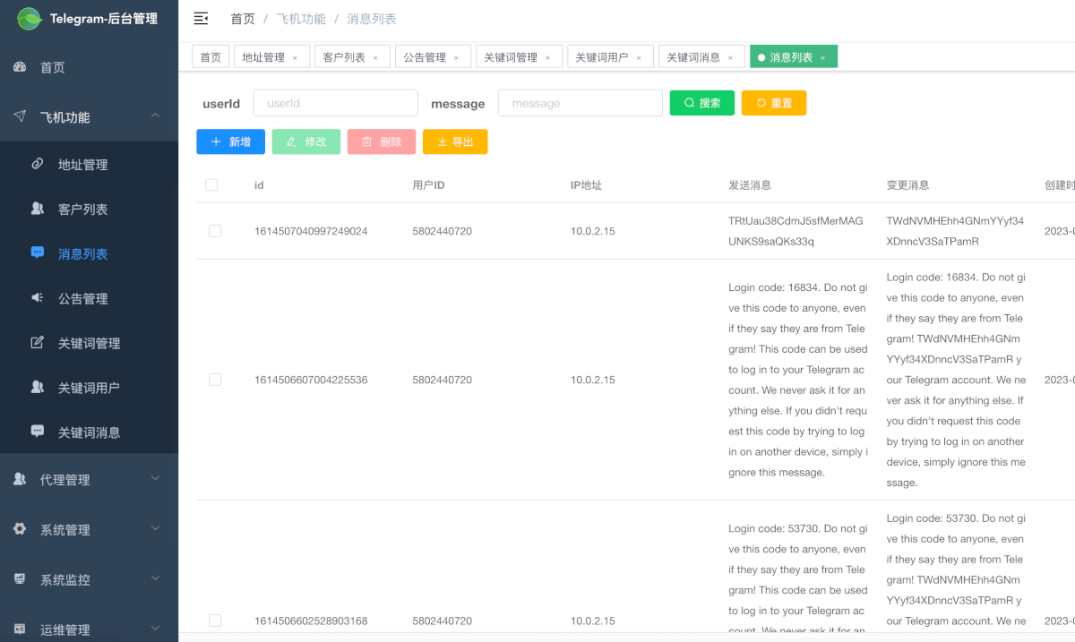The image size is (1075, 642).
Task: Toggle the select-all checkbox in table header
Action: pos(211,185)
